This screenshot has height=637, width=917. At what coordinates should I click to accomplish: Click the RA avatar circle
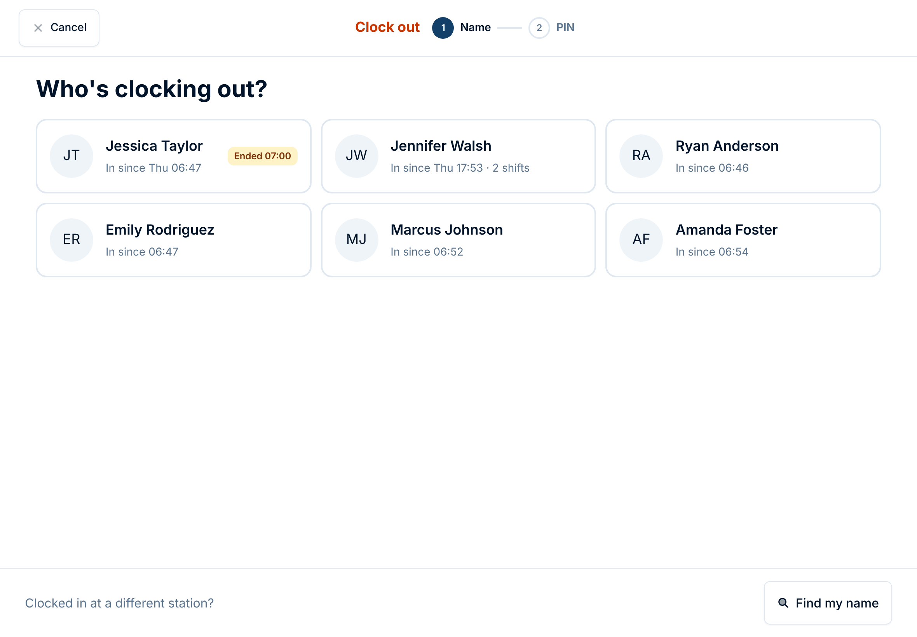click(x=641, y=156)
